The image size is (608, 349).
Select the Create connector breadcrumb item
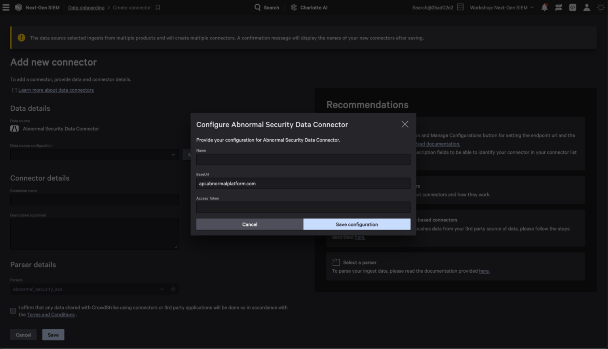(x=131, y=7)
